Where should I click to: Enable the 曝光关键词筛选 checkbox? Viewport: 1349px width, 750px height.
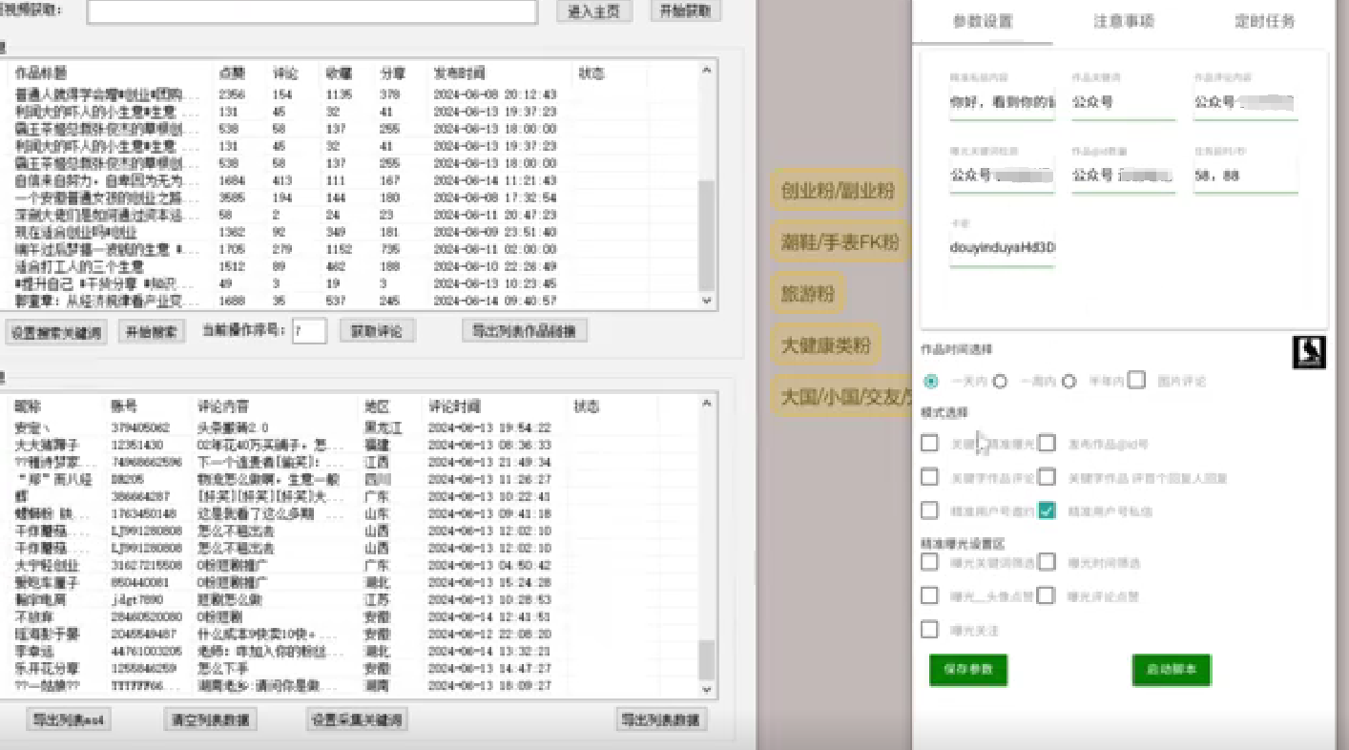929,562
